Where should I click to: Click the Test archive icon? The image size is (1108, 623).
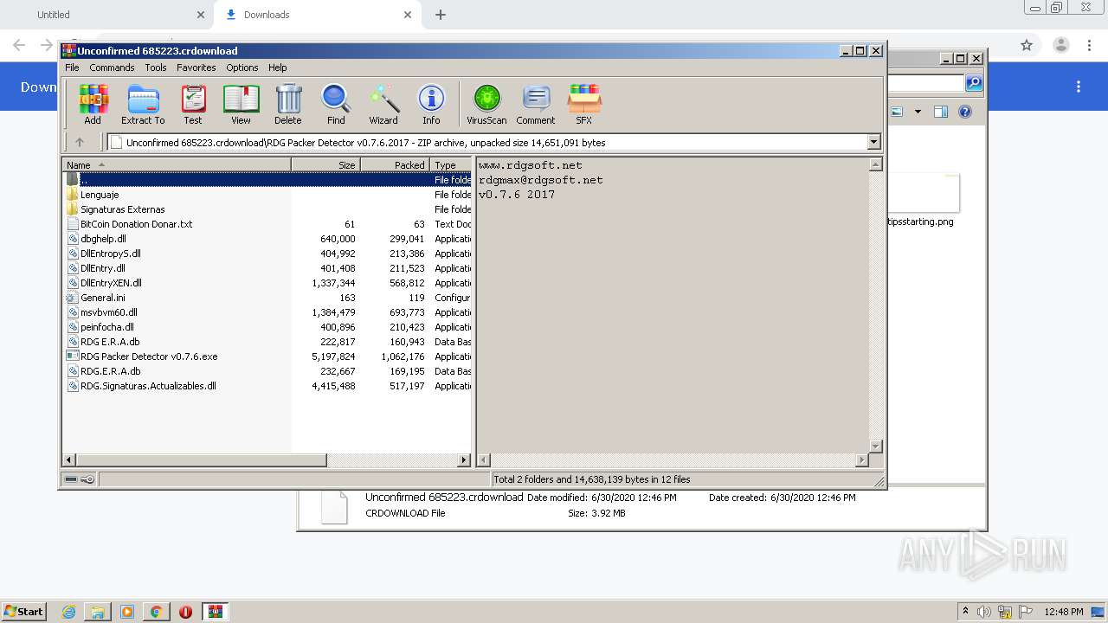193,104
